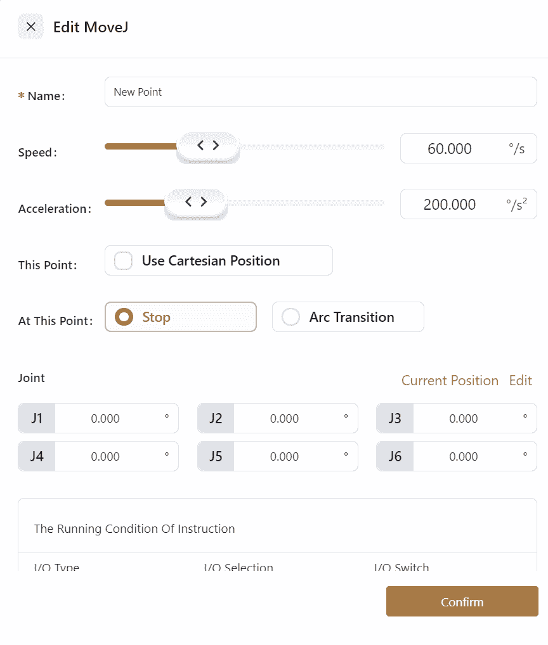Click the J2 joint angle field
Screen dimensions: 548x645
[x=285, y=418]
